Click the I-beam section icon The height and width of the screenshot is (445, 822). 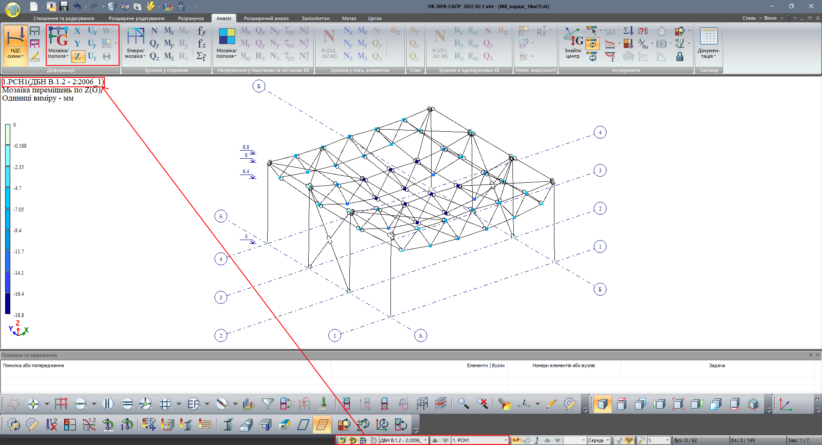(228, 424)
